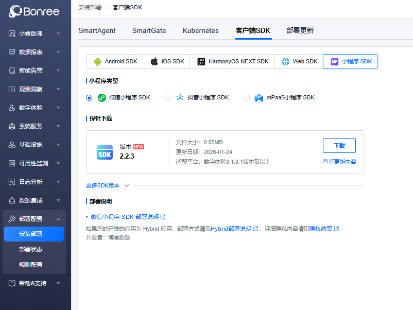Select the Android SDK button
This screenshot has width=413, height=310.
[x=114, y=62]
